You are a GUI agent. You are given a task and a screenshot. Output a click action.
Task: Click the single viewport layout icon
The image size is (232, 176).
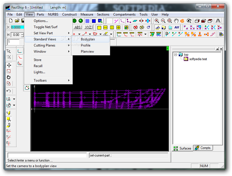(99, 28)
